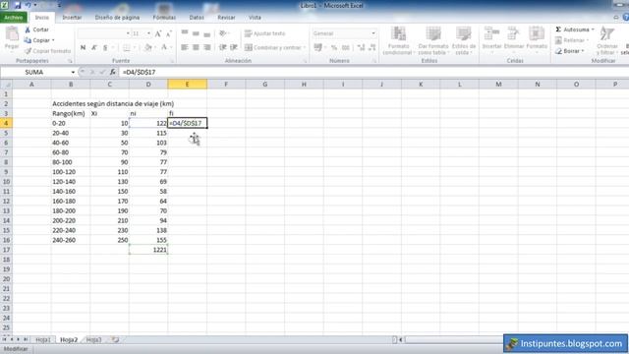Open the General number format dropdown
629x354 pixels.
click(x=373, y=33)
